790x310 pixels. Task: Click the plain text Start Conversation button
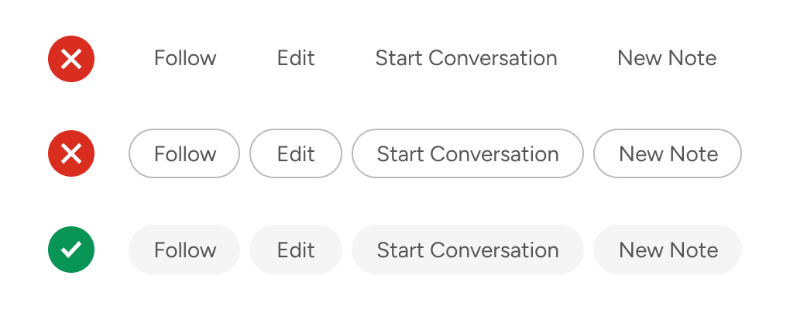466,58
